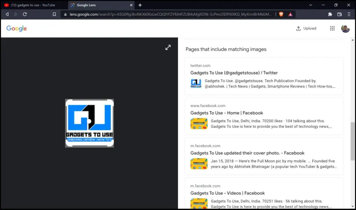
Task: Click the browser forward arrow
Action: [16, 14]
